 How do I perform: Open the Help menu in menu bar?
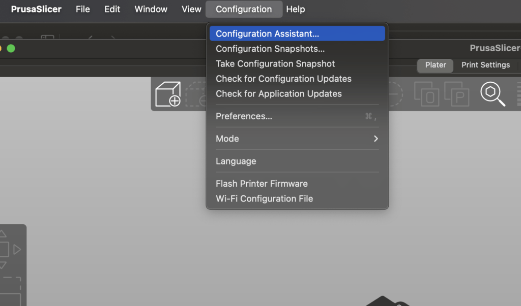point(295,9)
